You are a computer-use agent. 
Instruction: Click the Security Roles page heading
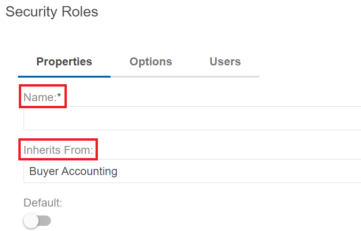point(52,12)
